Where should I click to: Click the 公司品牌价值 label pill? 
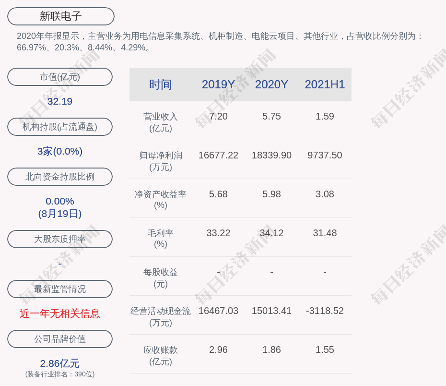(x=60, y=339)
